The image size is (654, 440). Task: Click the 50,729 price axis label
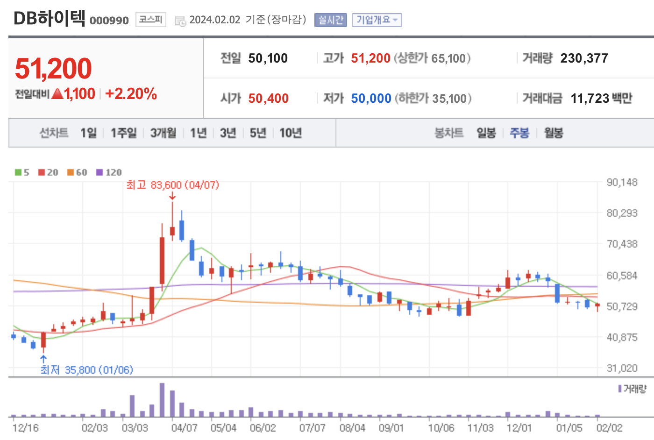click(622, 306)
